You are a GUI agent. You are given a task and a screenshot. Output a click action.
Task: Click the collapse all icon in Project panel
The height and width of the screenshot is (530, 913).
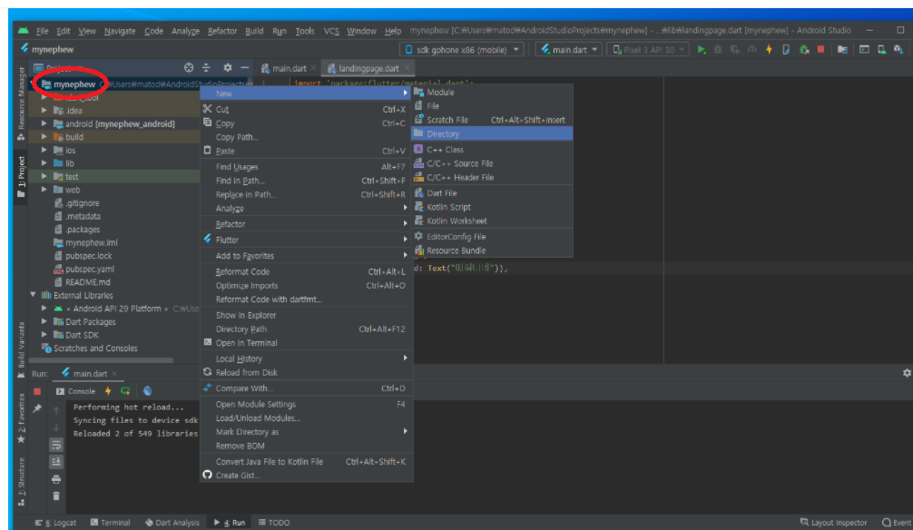point(206,67)
